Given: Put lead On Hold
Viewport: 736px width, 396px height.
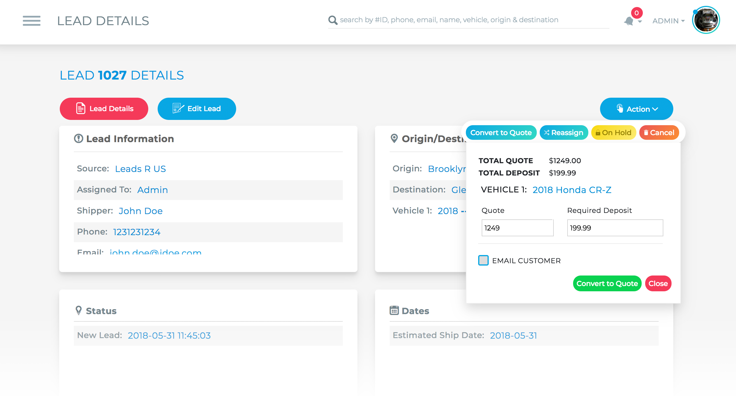Looking at the screenshot, I should tap(613, 133).
